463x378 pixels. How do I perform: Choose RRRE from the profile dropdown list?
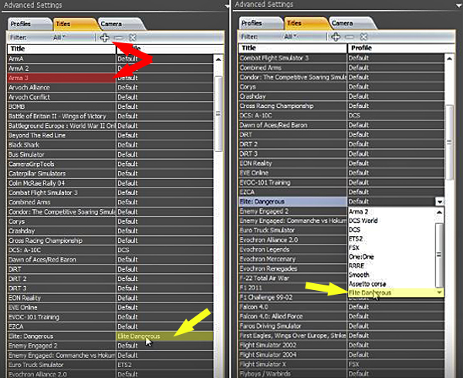click(x=391, y=265)
